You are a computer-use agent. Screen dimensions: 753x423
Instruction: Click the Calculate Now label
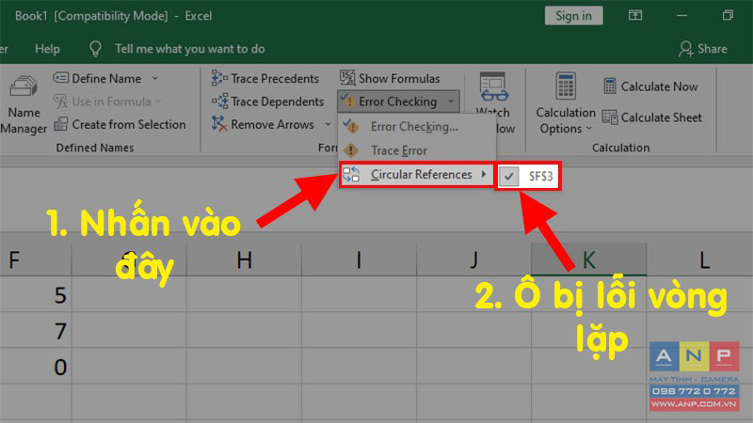660,86
